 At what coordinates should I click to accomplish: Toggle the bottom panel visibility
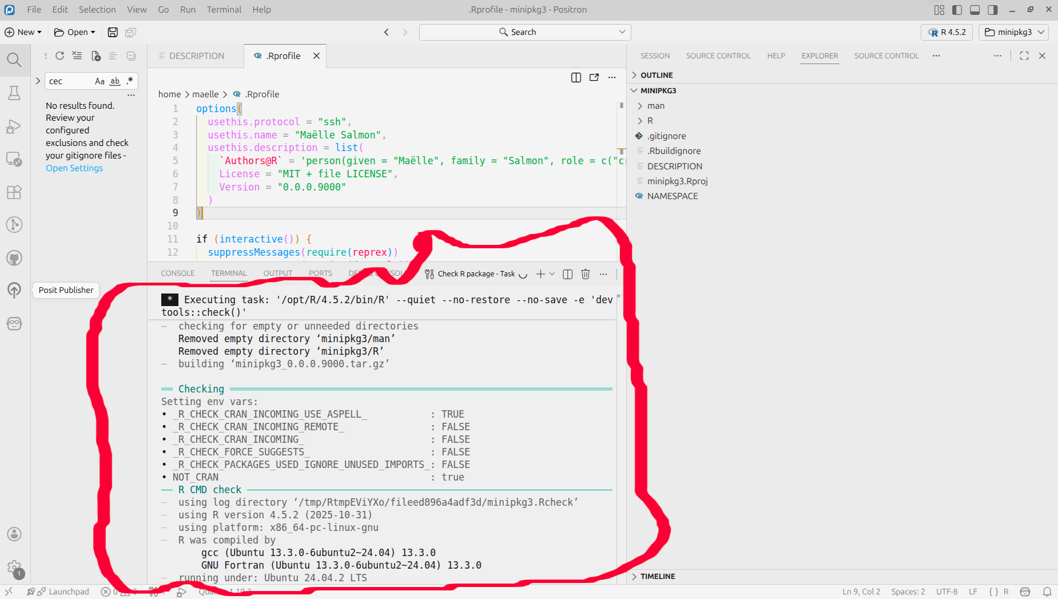coord(975,10)
